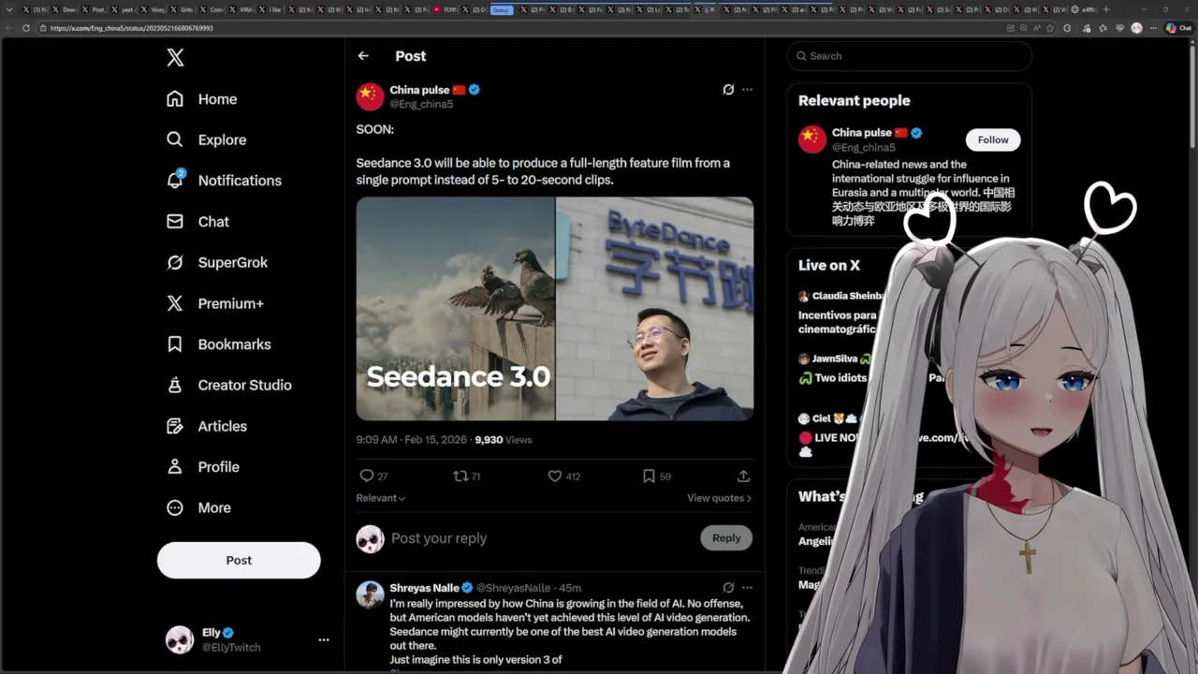Click the repost icon showing 71
Screen dimensions: 1198x674
point(460,476)
